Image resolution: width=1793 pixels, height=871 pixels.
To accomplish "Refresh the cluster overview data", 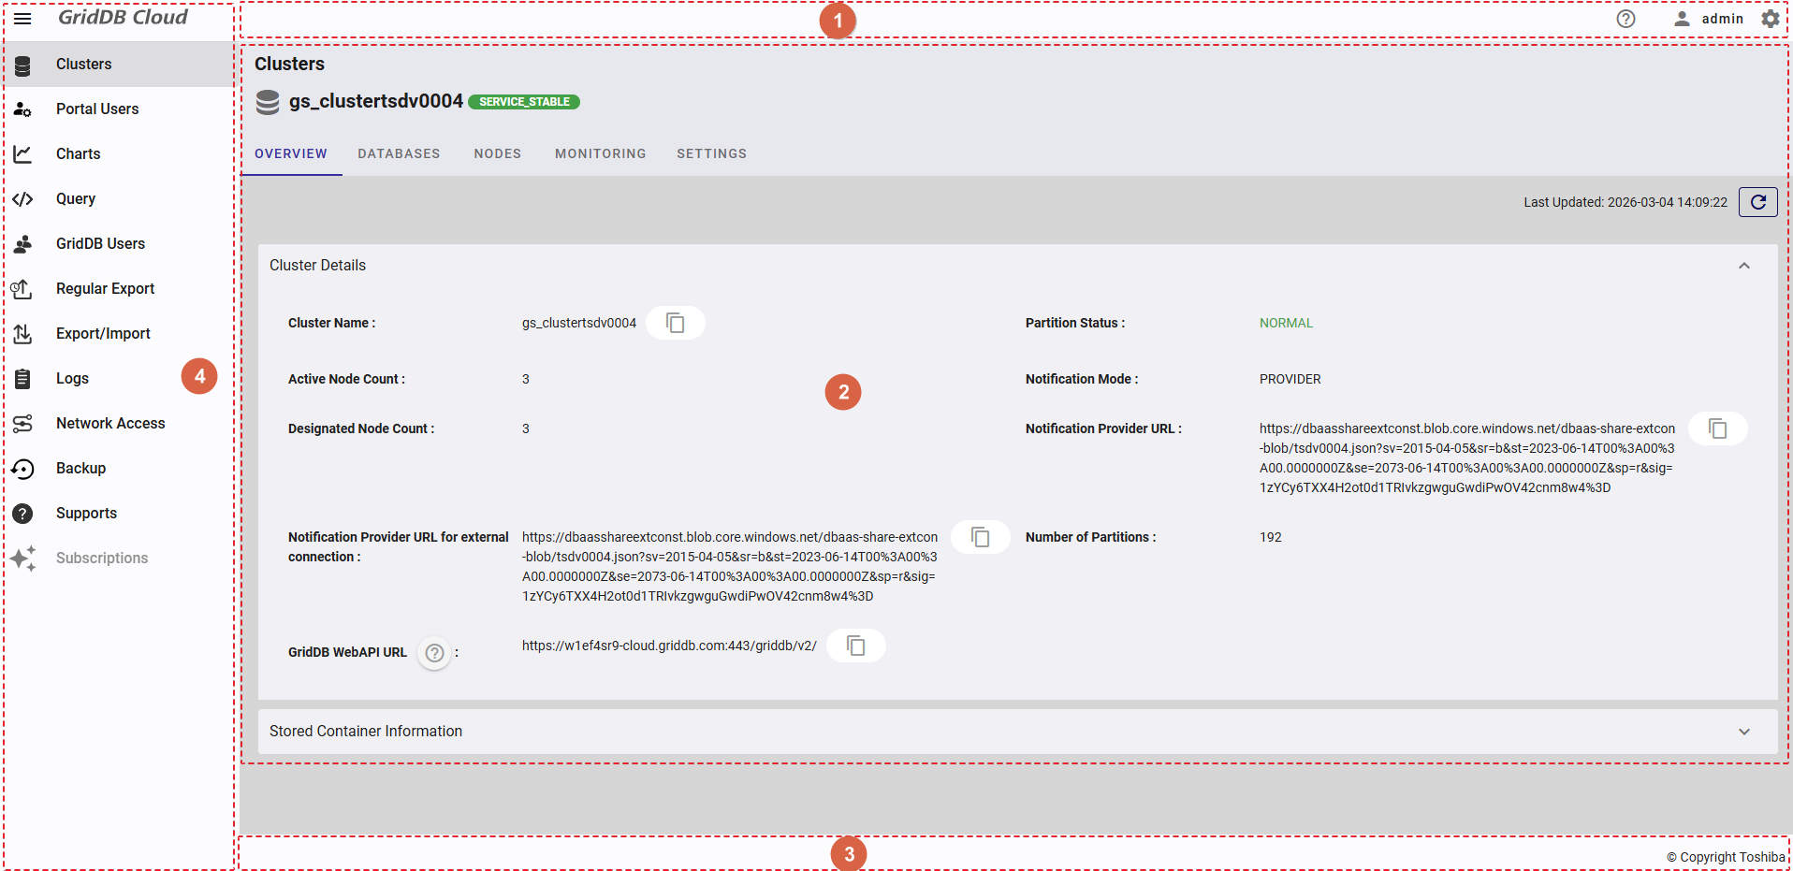I will point(1757,202).
